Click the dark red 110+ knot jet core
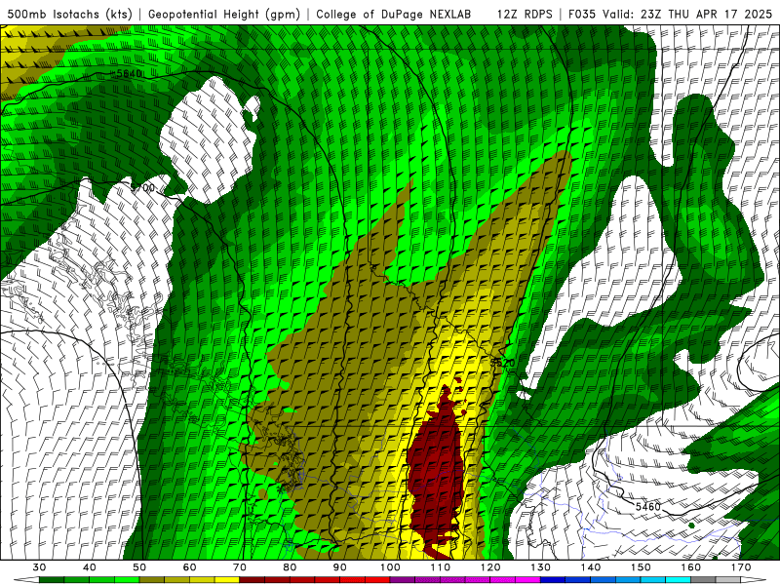The width and height of the screenshot is (780, 585). [x=436, y=473]
